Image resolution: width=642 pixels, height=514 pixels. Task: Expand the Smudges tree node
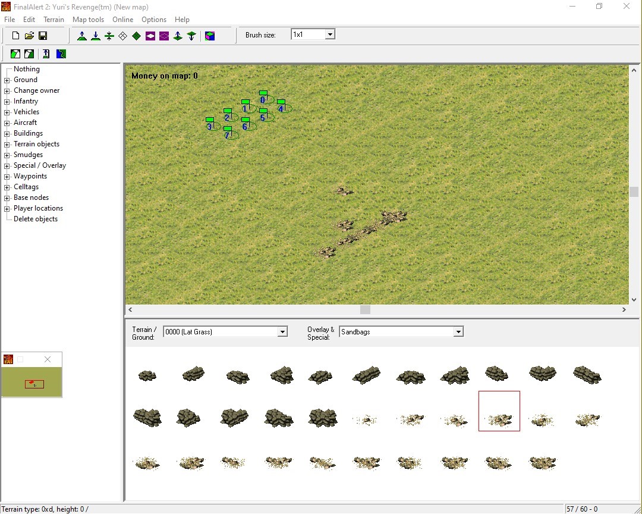click(7, 155)
